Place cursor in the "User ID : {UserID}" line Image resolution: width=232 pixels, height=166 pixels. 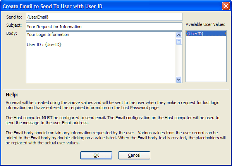[x=44, y=44]
